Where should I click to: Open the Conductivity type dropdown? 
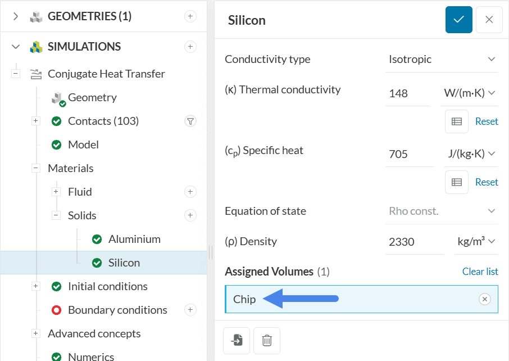pos(442,60)
